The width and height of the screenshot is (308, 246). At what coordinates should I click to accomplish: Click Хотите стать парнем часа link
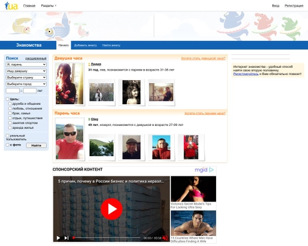click(x=205, y=113)
